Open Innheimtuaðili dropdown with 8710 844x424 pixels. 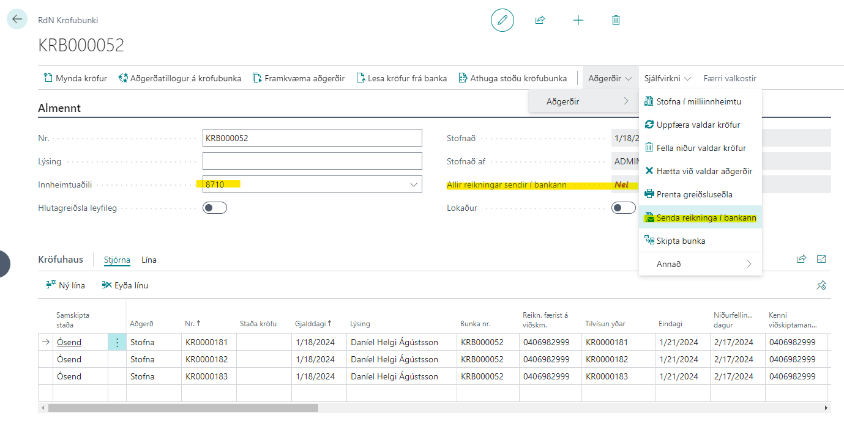coord(414,184)
